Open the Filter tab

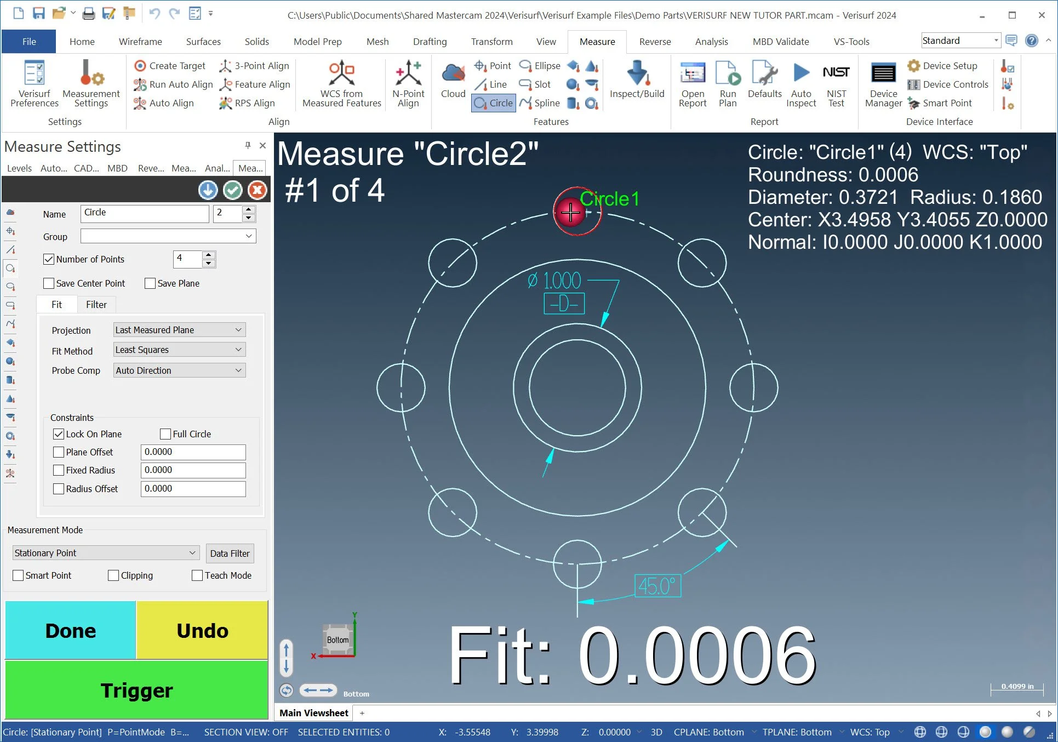tap(96, 305)
